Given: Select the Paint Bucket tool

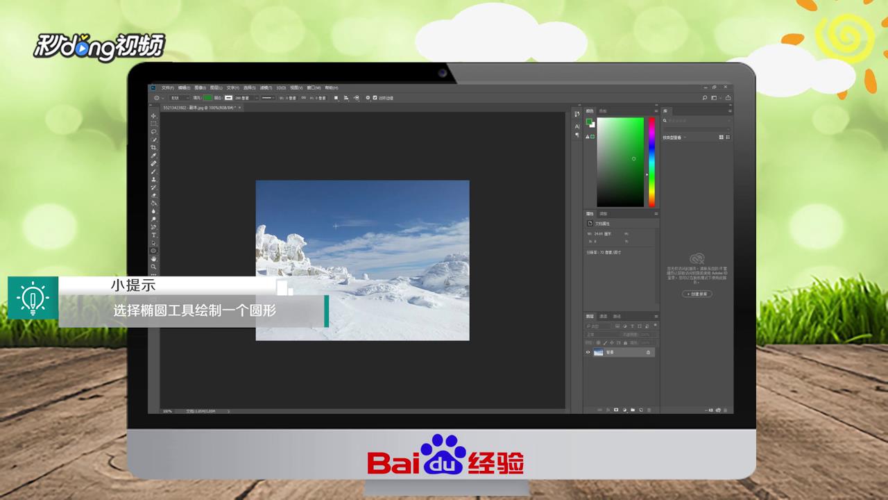Looking at the screenshot, I should [x=153, y=203].
